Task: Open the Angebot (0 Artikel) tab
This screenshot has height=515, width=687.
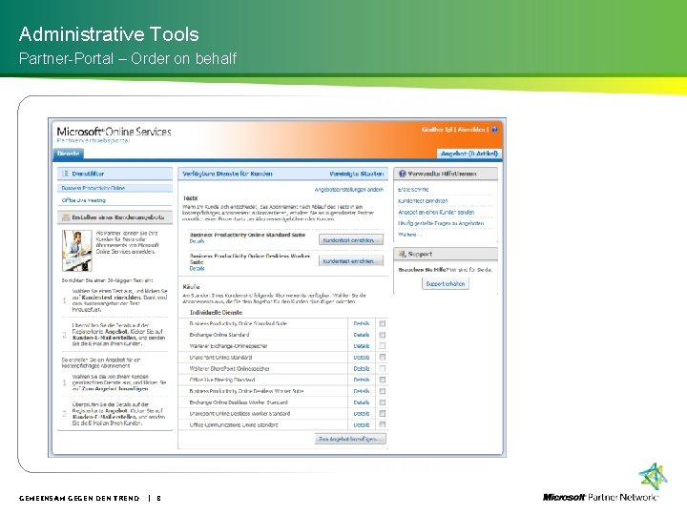Action: pos(469,154)
